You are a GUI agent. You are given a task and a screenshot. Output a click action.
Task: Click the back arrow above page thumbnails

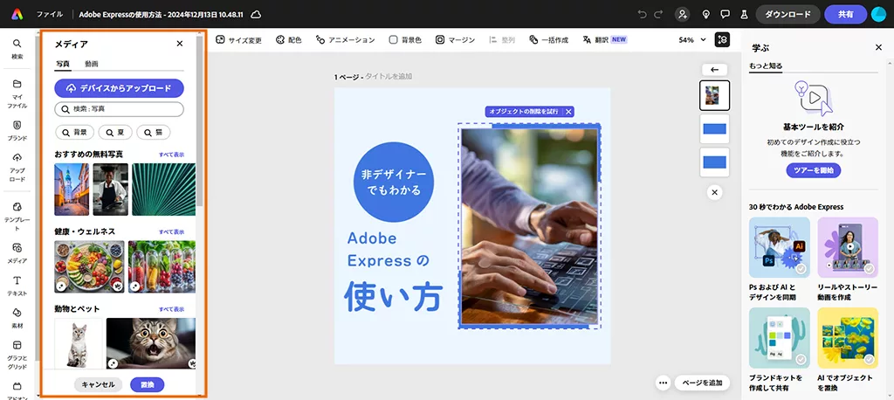[x=714, y=70]
